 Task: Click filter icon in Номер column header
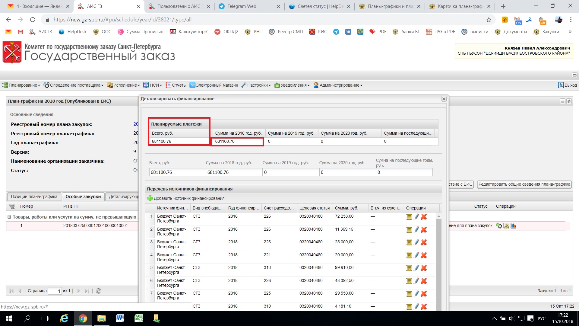tap(12, 206)
